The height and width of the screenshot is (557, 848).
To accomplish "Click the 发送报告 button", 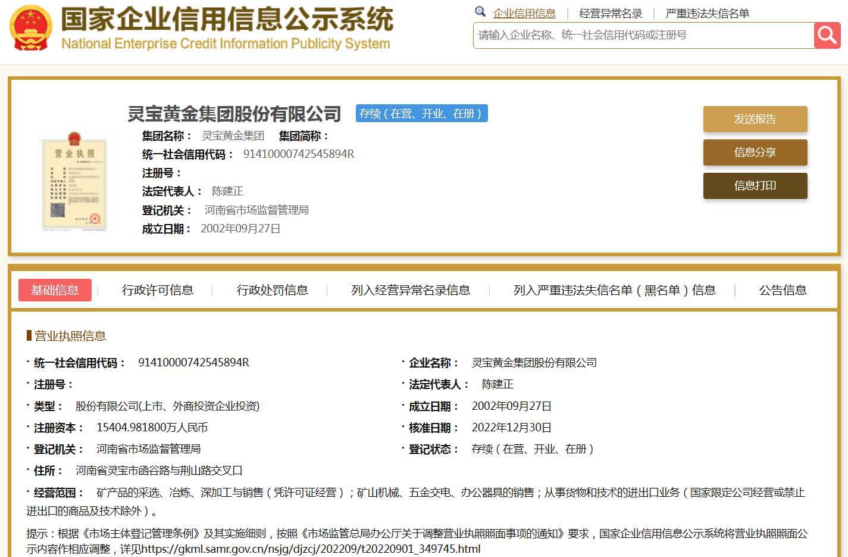I will click(x=755, y=119).
